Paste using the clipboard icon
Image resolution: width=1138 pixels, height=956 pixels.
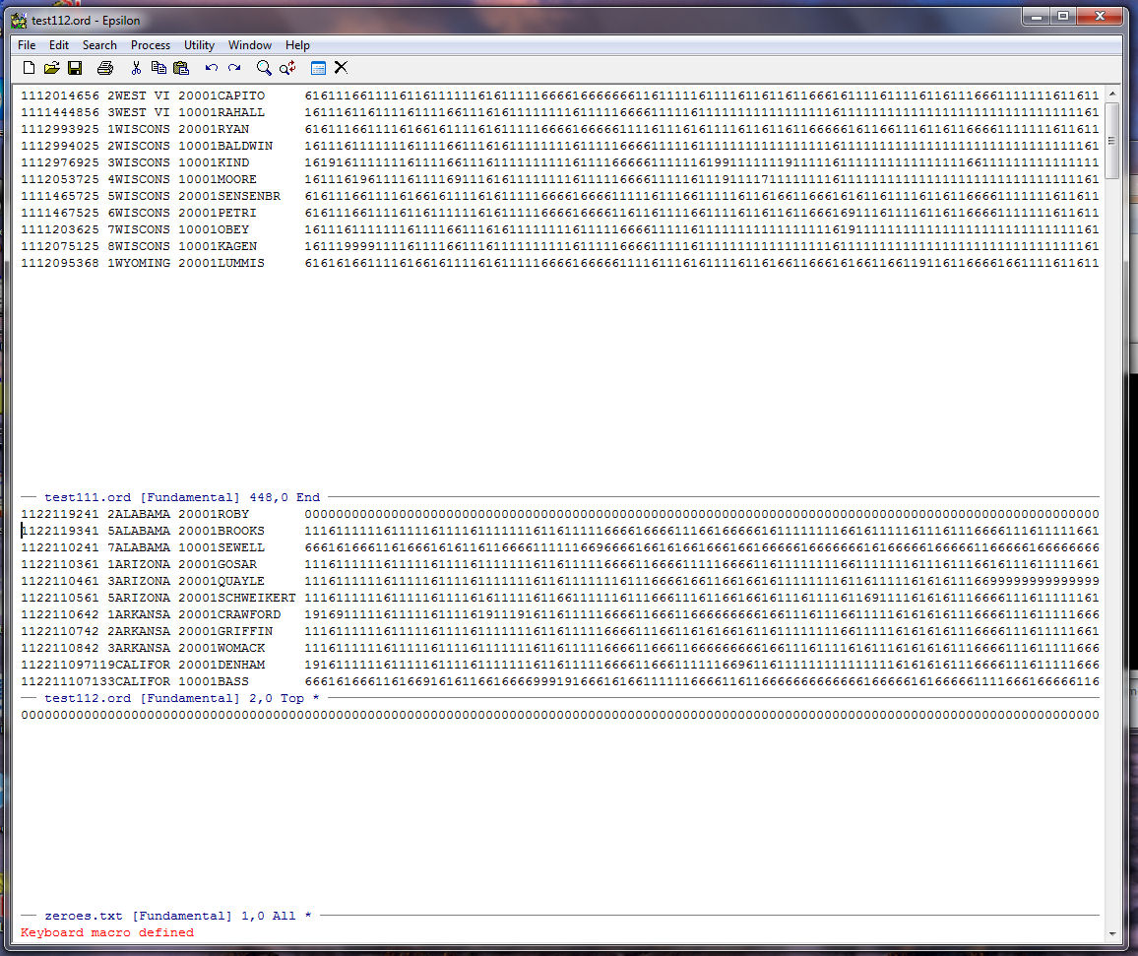pos(181,68)
